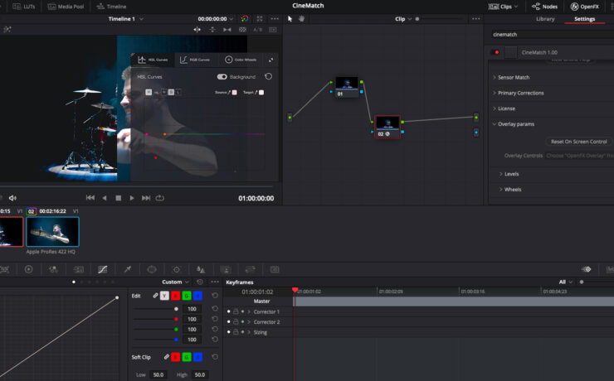Open the RGB Mixer palette icon

pos(53,269)
